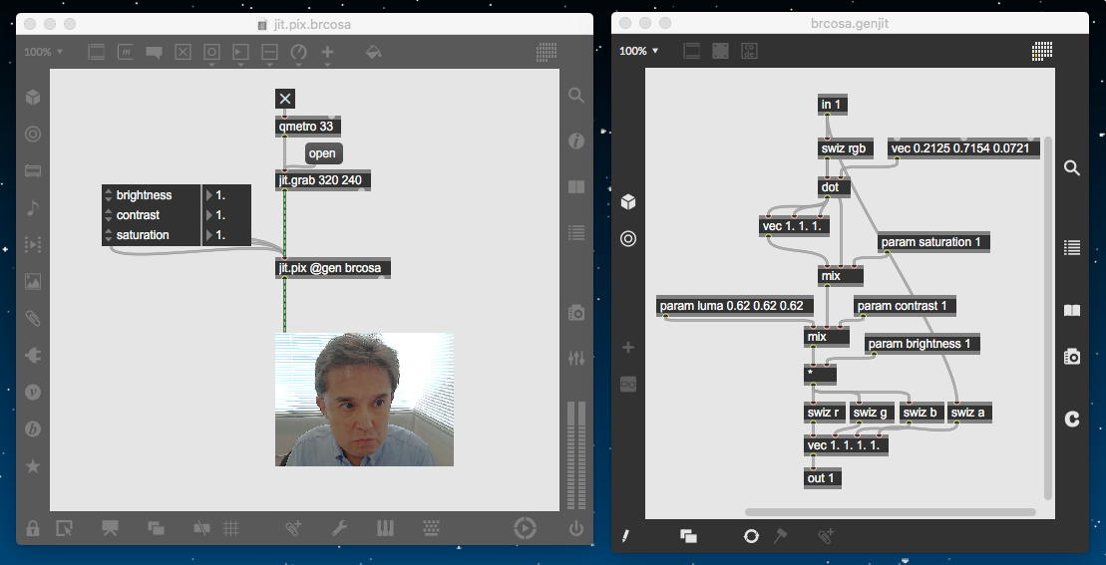
Task: Click the snapshot camera icon in genjit sidebar
Action: point(1072,356)
